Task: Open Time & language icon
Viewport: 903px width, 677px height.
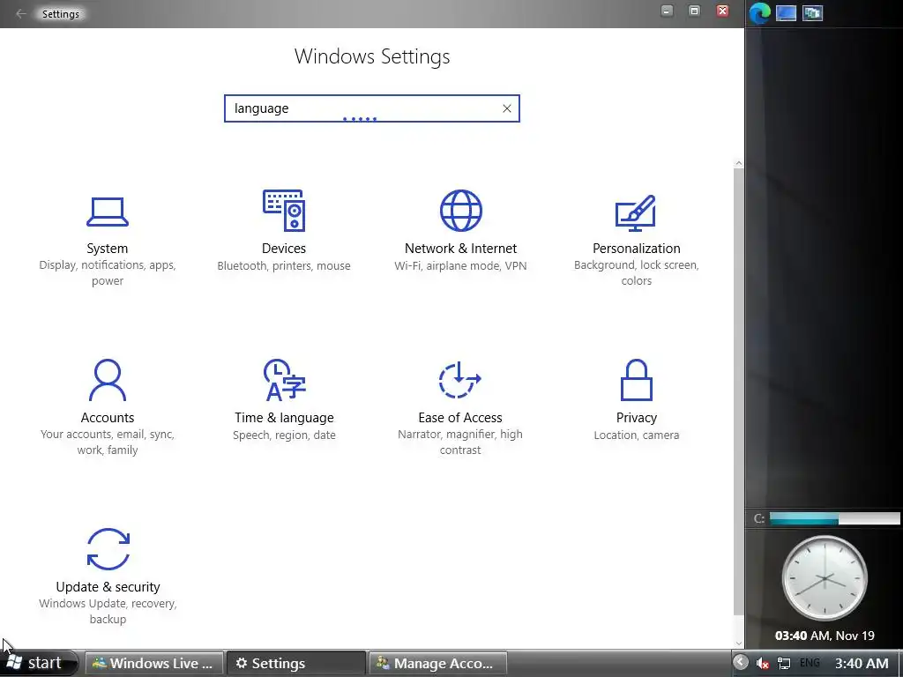Action: click(284, 379)
